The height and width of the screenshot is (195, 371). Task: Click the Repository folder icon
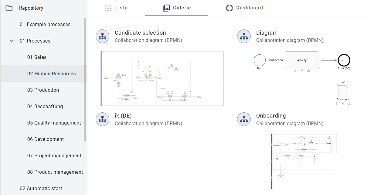pyautogui.click(x=9, y=8)
